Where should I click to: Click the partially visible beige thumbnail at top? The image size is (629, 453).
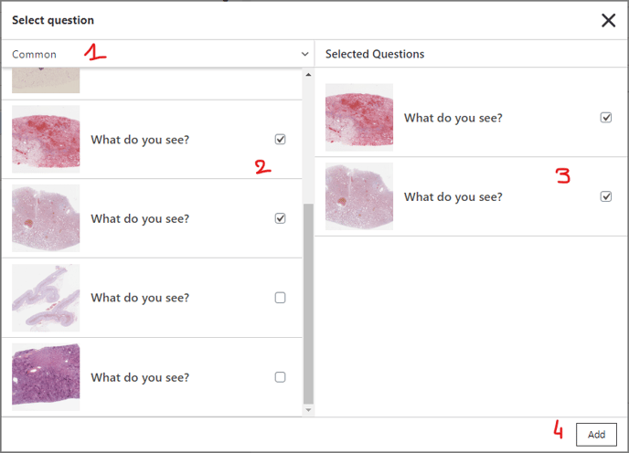46,80
